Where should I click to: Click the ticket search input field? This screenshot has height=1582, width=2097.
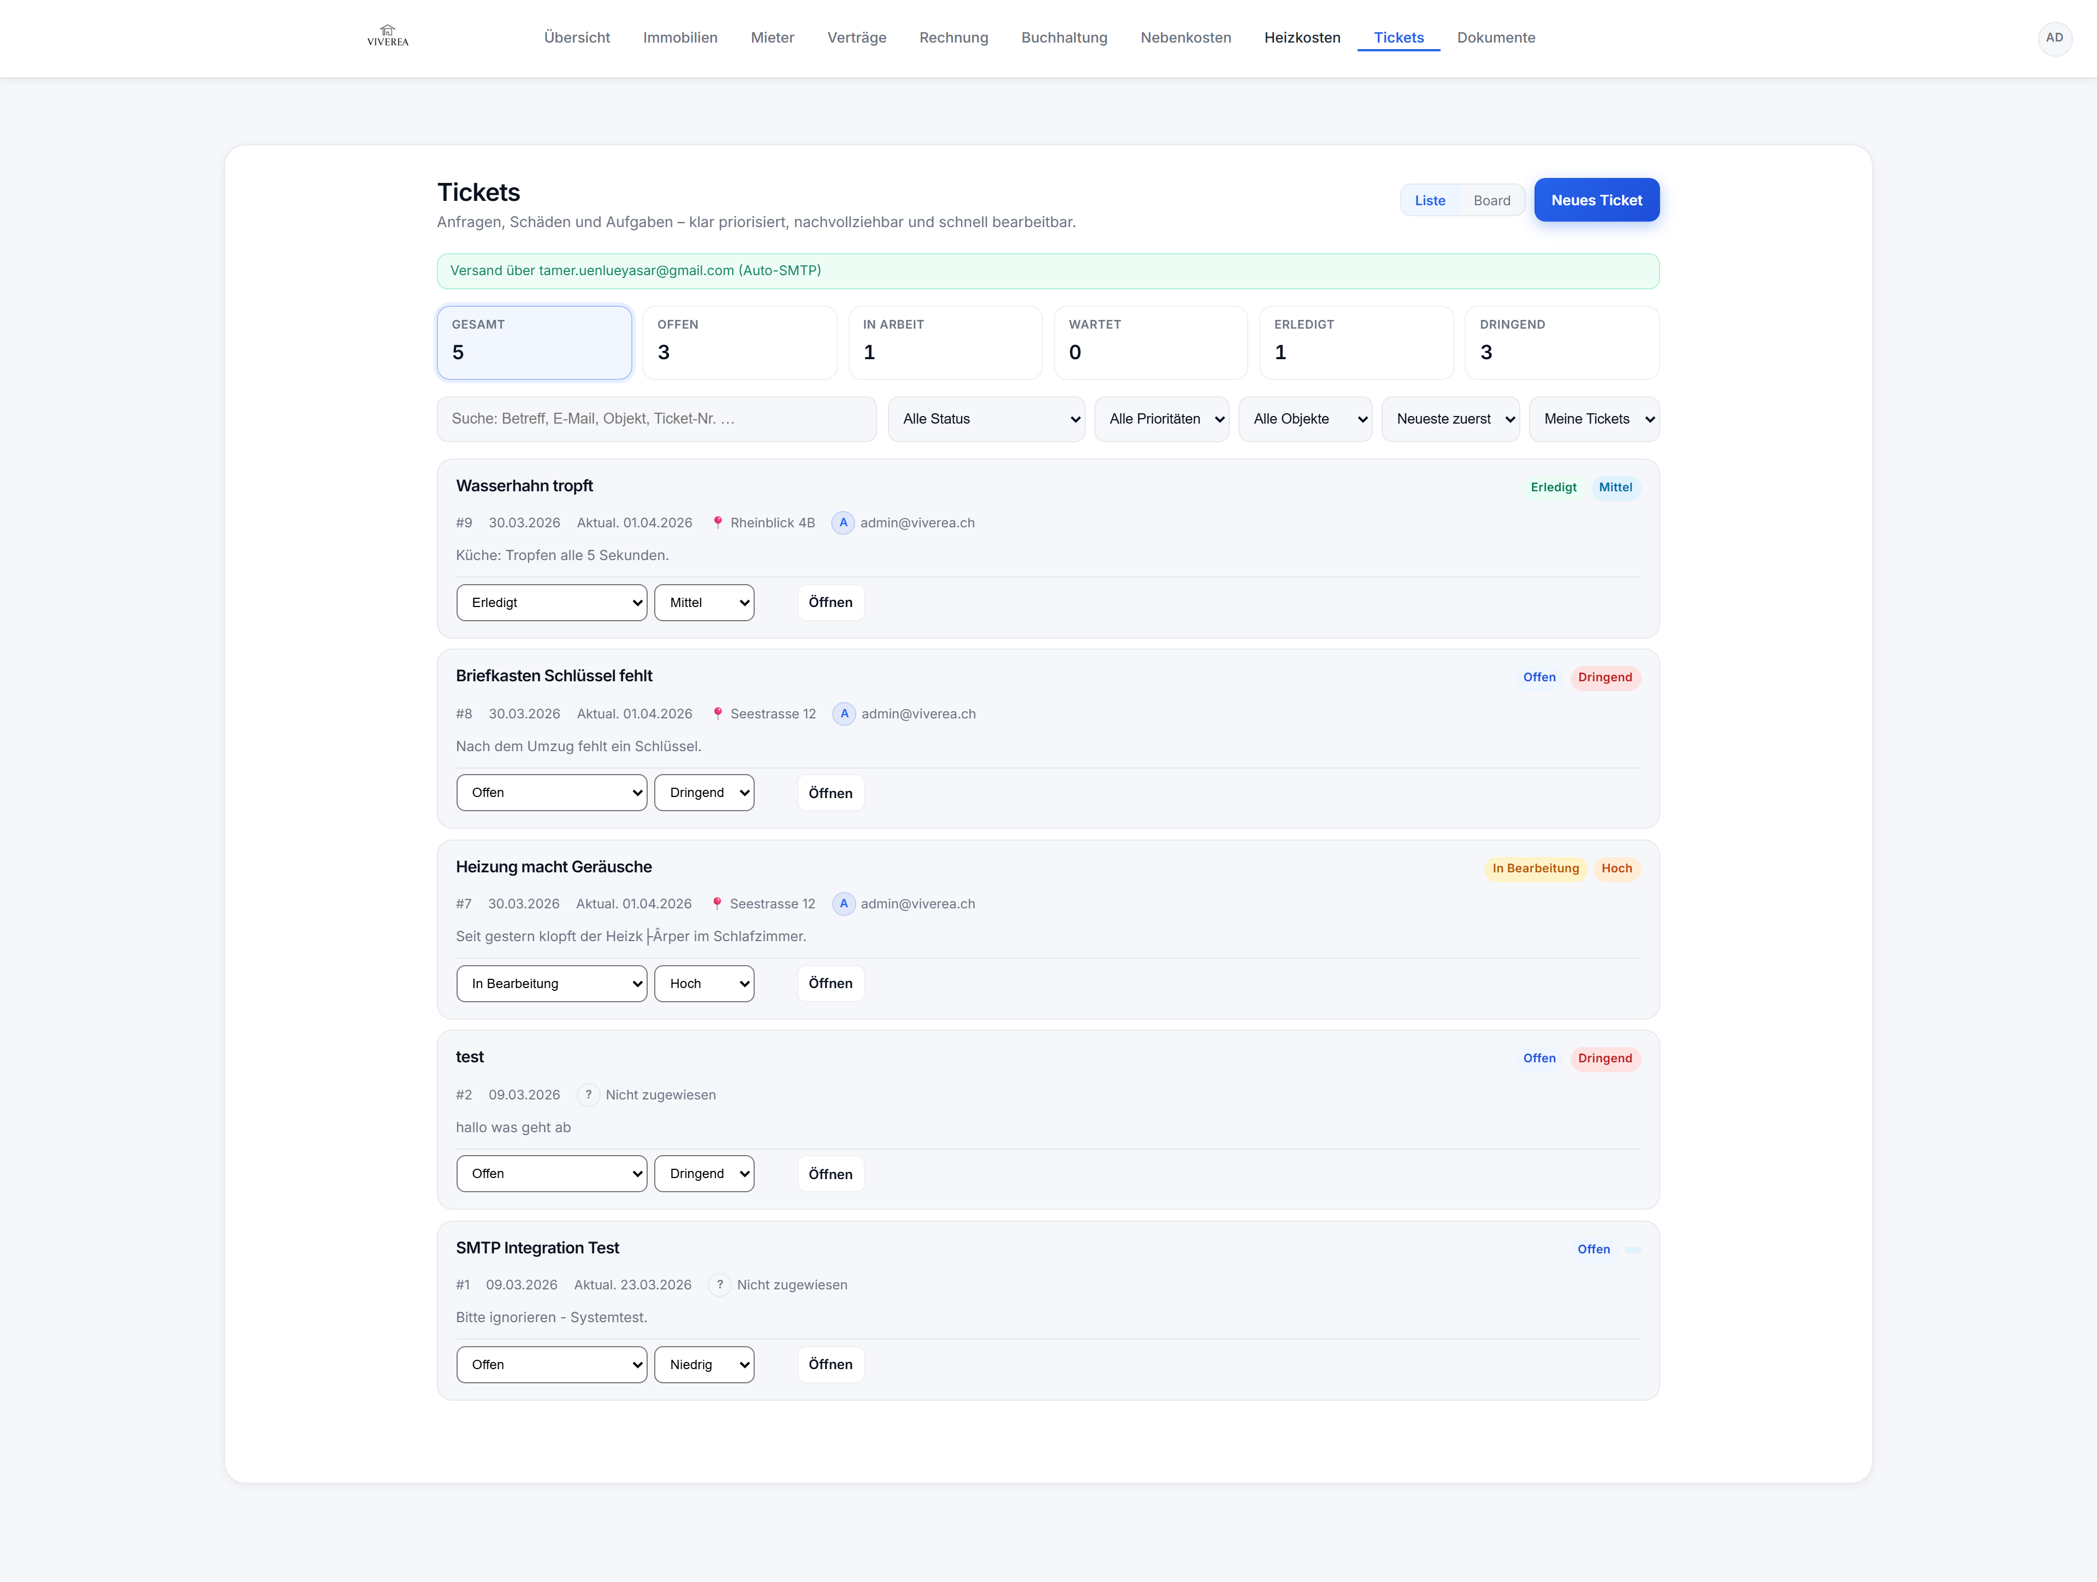pyautogui.click(x=656, y=419)
